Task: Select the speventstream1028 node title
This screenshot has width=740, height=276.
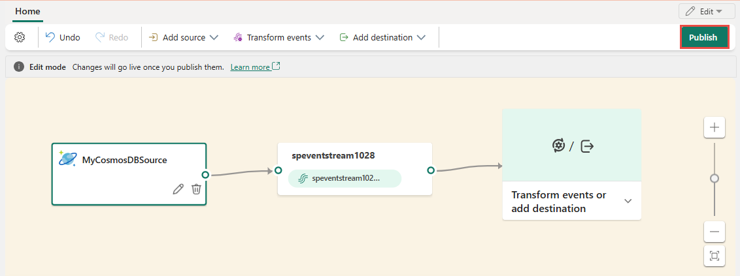Action: point(333,155)
